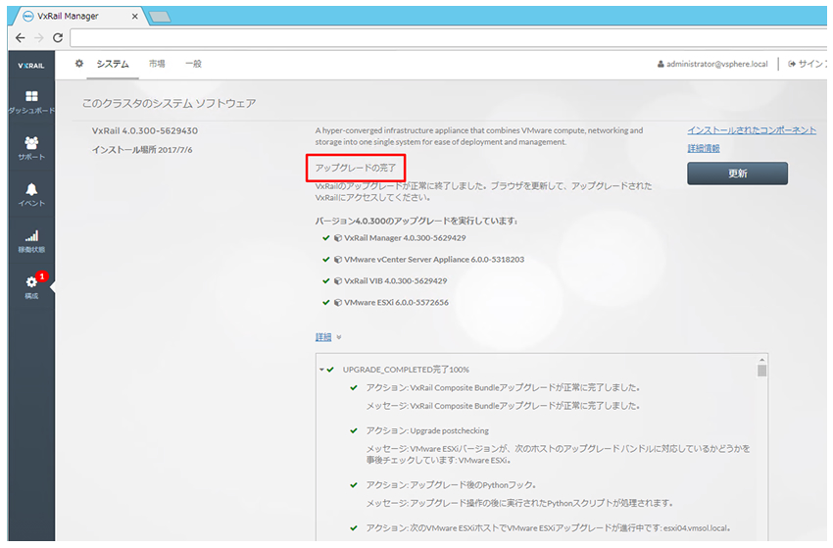This screenshot has height=548, width=833.
Task: Click the sign-out (サイン) icon at top right
Action: 792,64
